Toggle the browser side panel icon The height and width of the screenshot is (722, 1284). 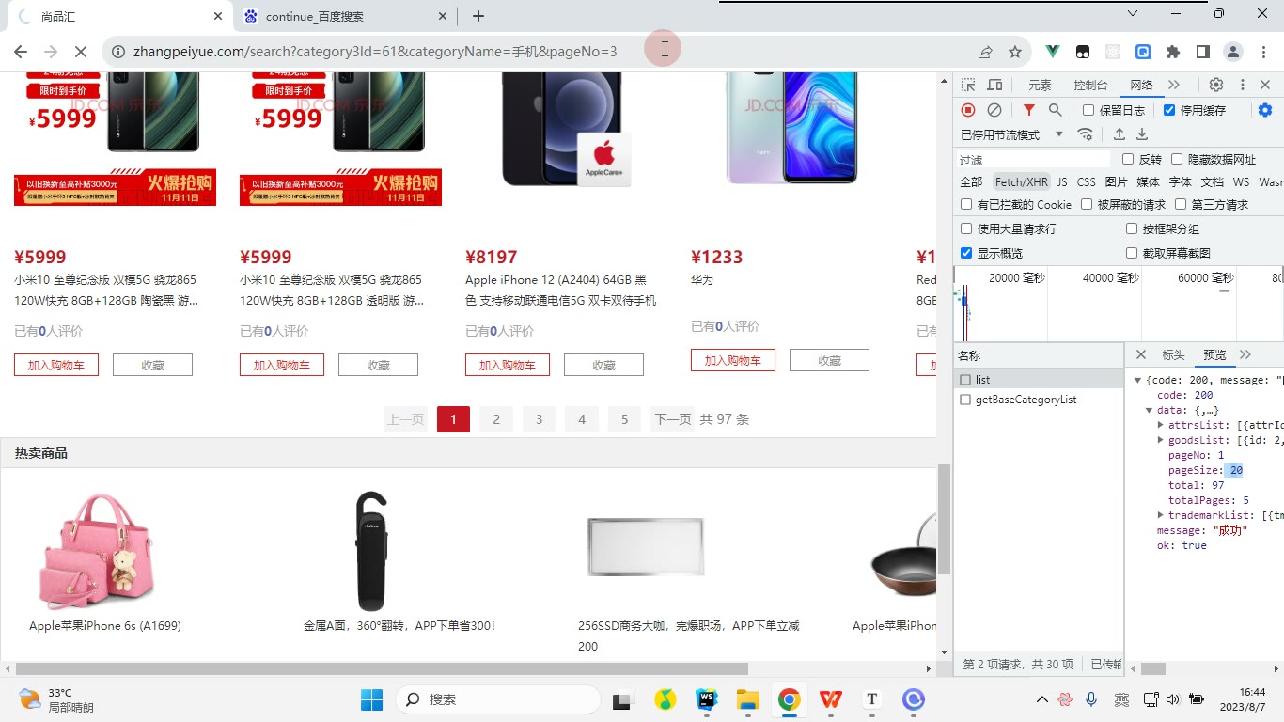[1202, 52]
